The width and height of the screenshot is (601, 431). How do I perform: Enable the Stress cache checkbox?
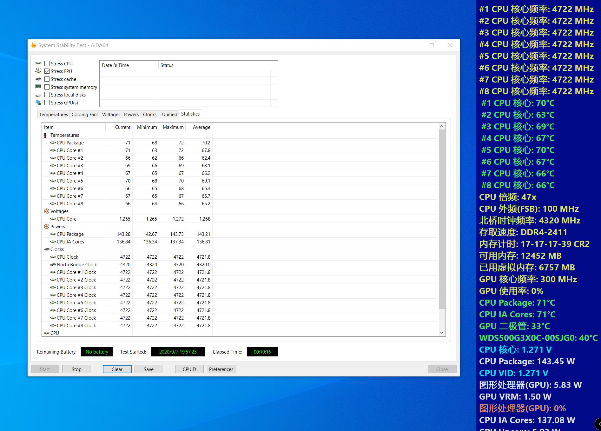click(x=47, y=79)
